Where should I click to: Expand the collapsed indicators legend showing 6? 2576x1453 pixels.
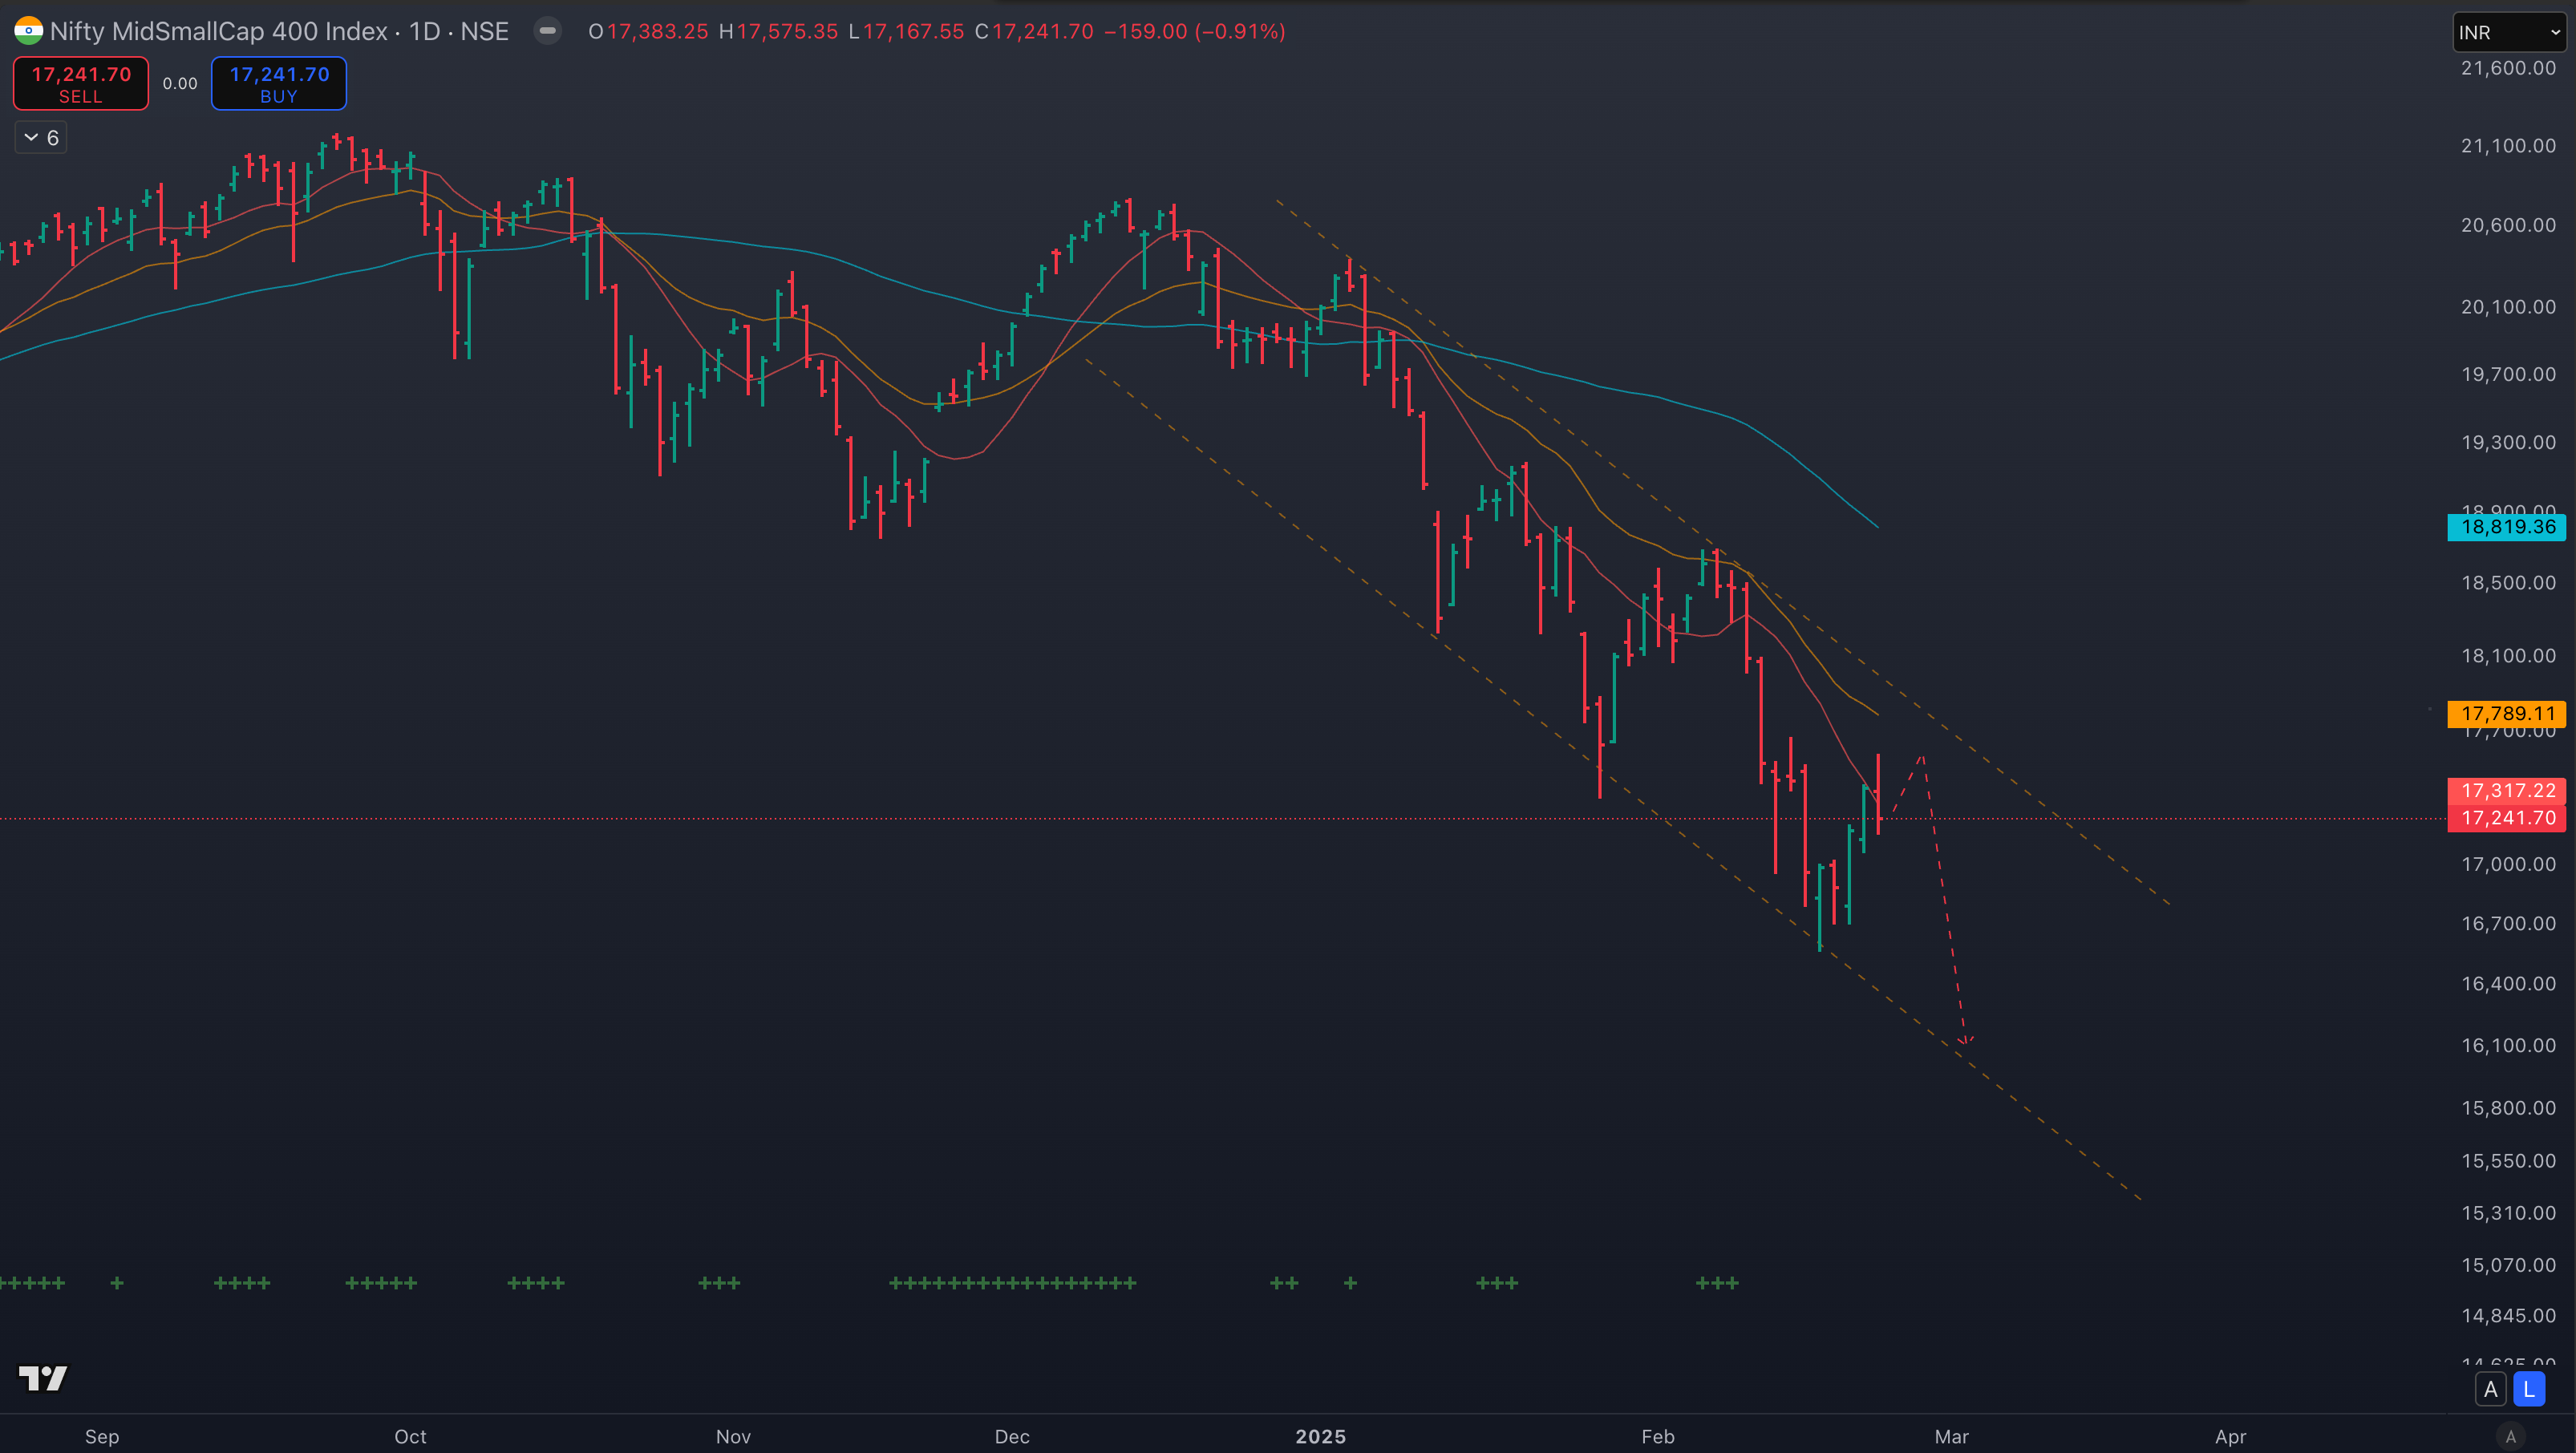click(x=41, y=138)
